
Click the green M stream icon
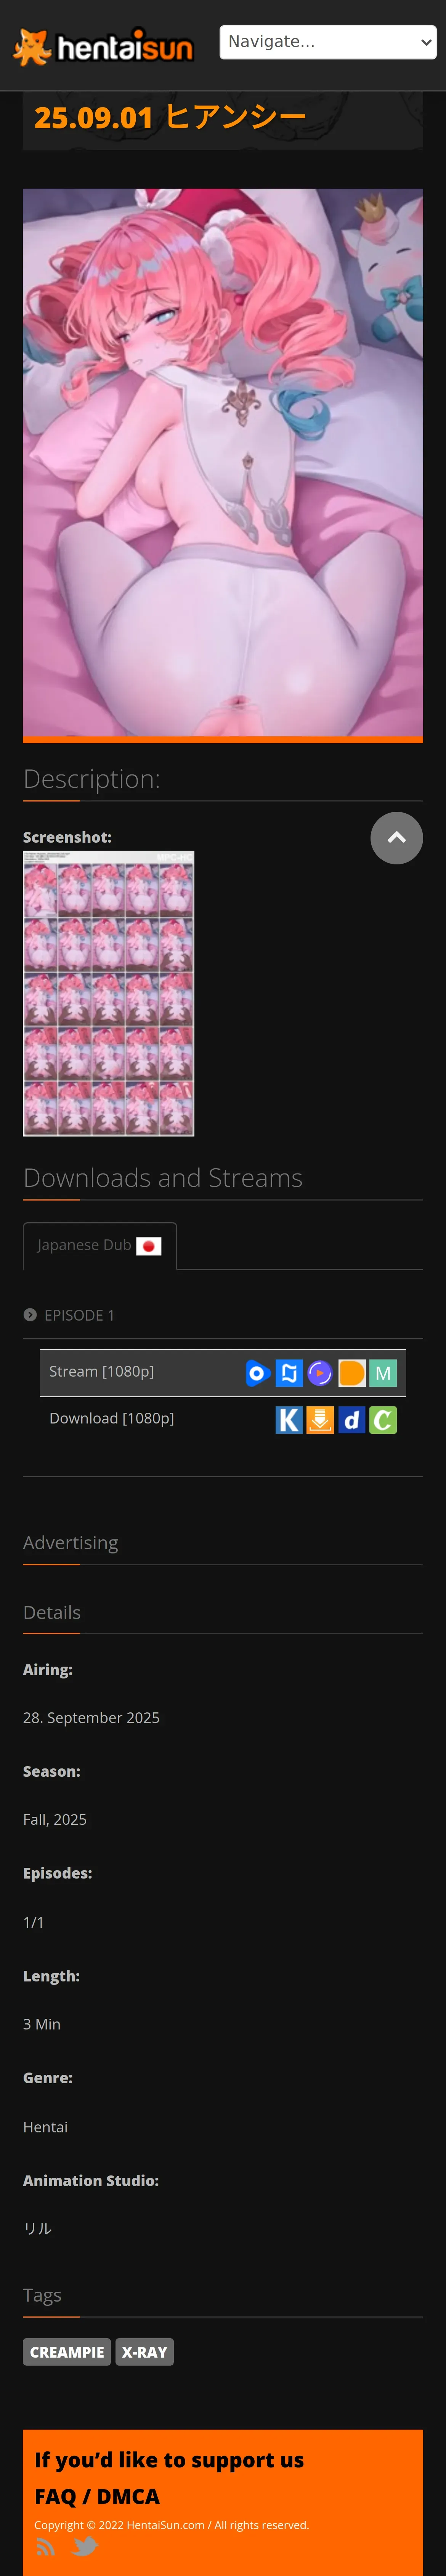pyautogui.click(x=383, y=1373)
